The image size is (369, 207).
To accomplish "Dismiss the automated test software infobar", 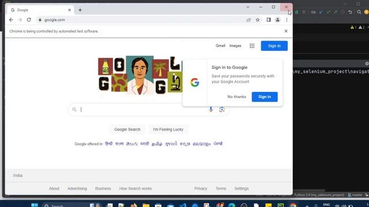I will (x=286, y=31).
